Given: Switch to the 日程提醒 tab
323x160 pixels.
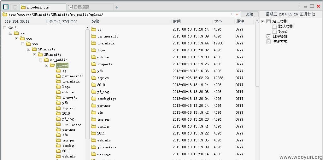Looking at the screenshot, I should [x=91, y=7].
